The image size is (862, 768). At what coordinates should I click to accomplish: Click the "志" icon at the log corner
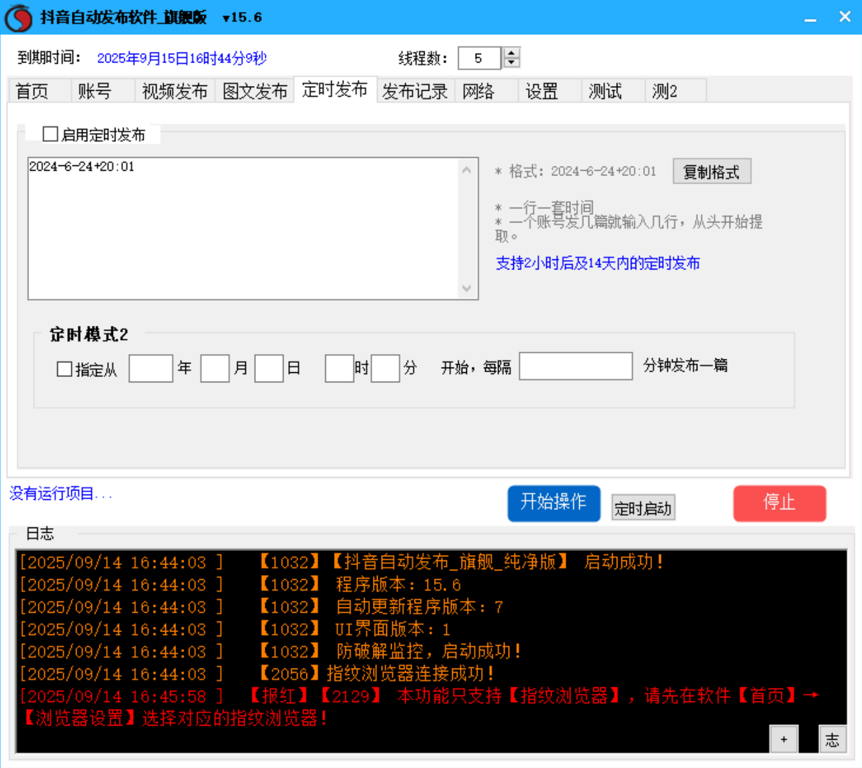[x=832, y=738]
